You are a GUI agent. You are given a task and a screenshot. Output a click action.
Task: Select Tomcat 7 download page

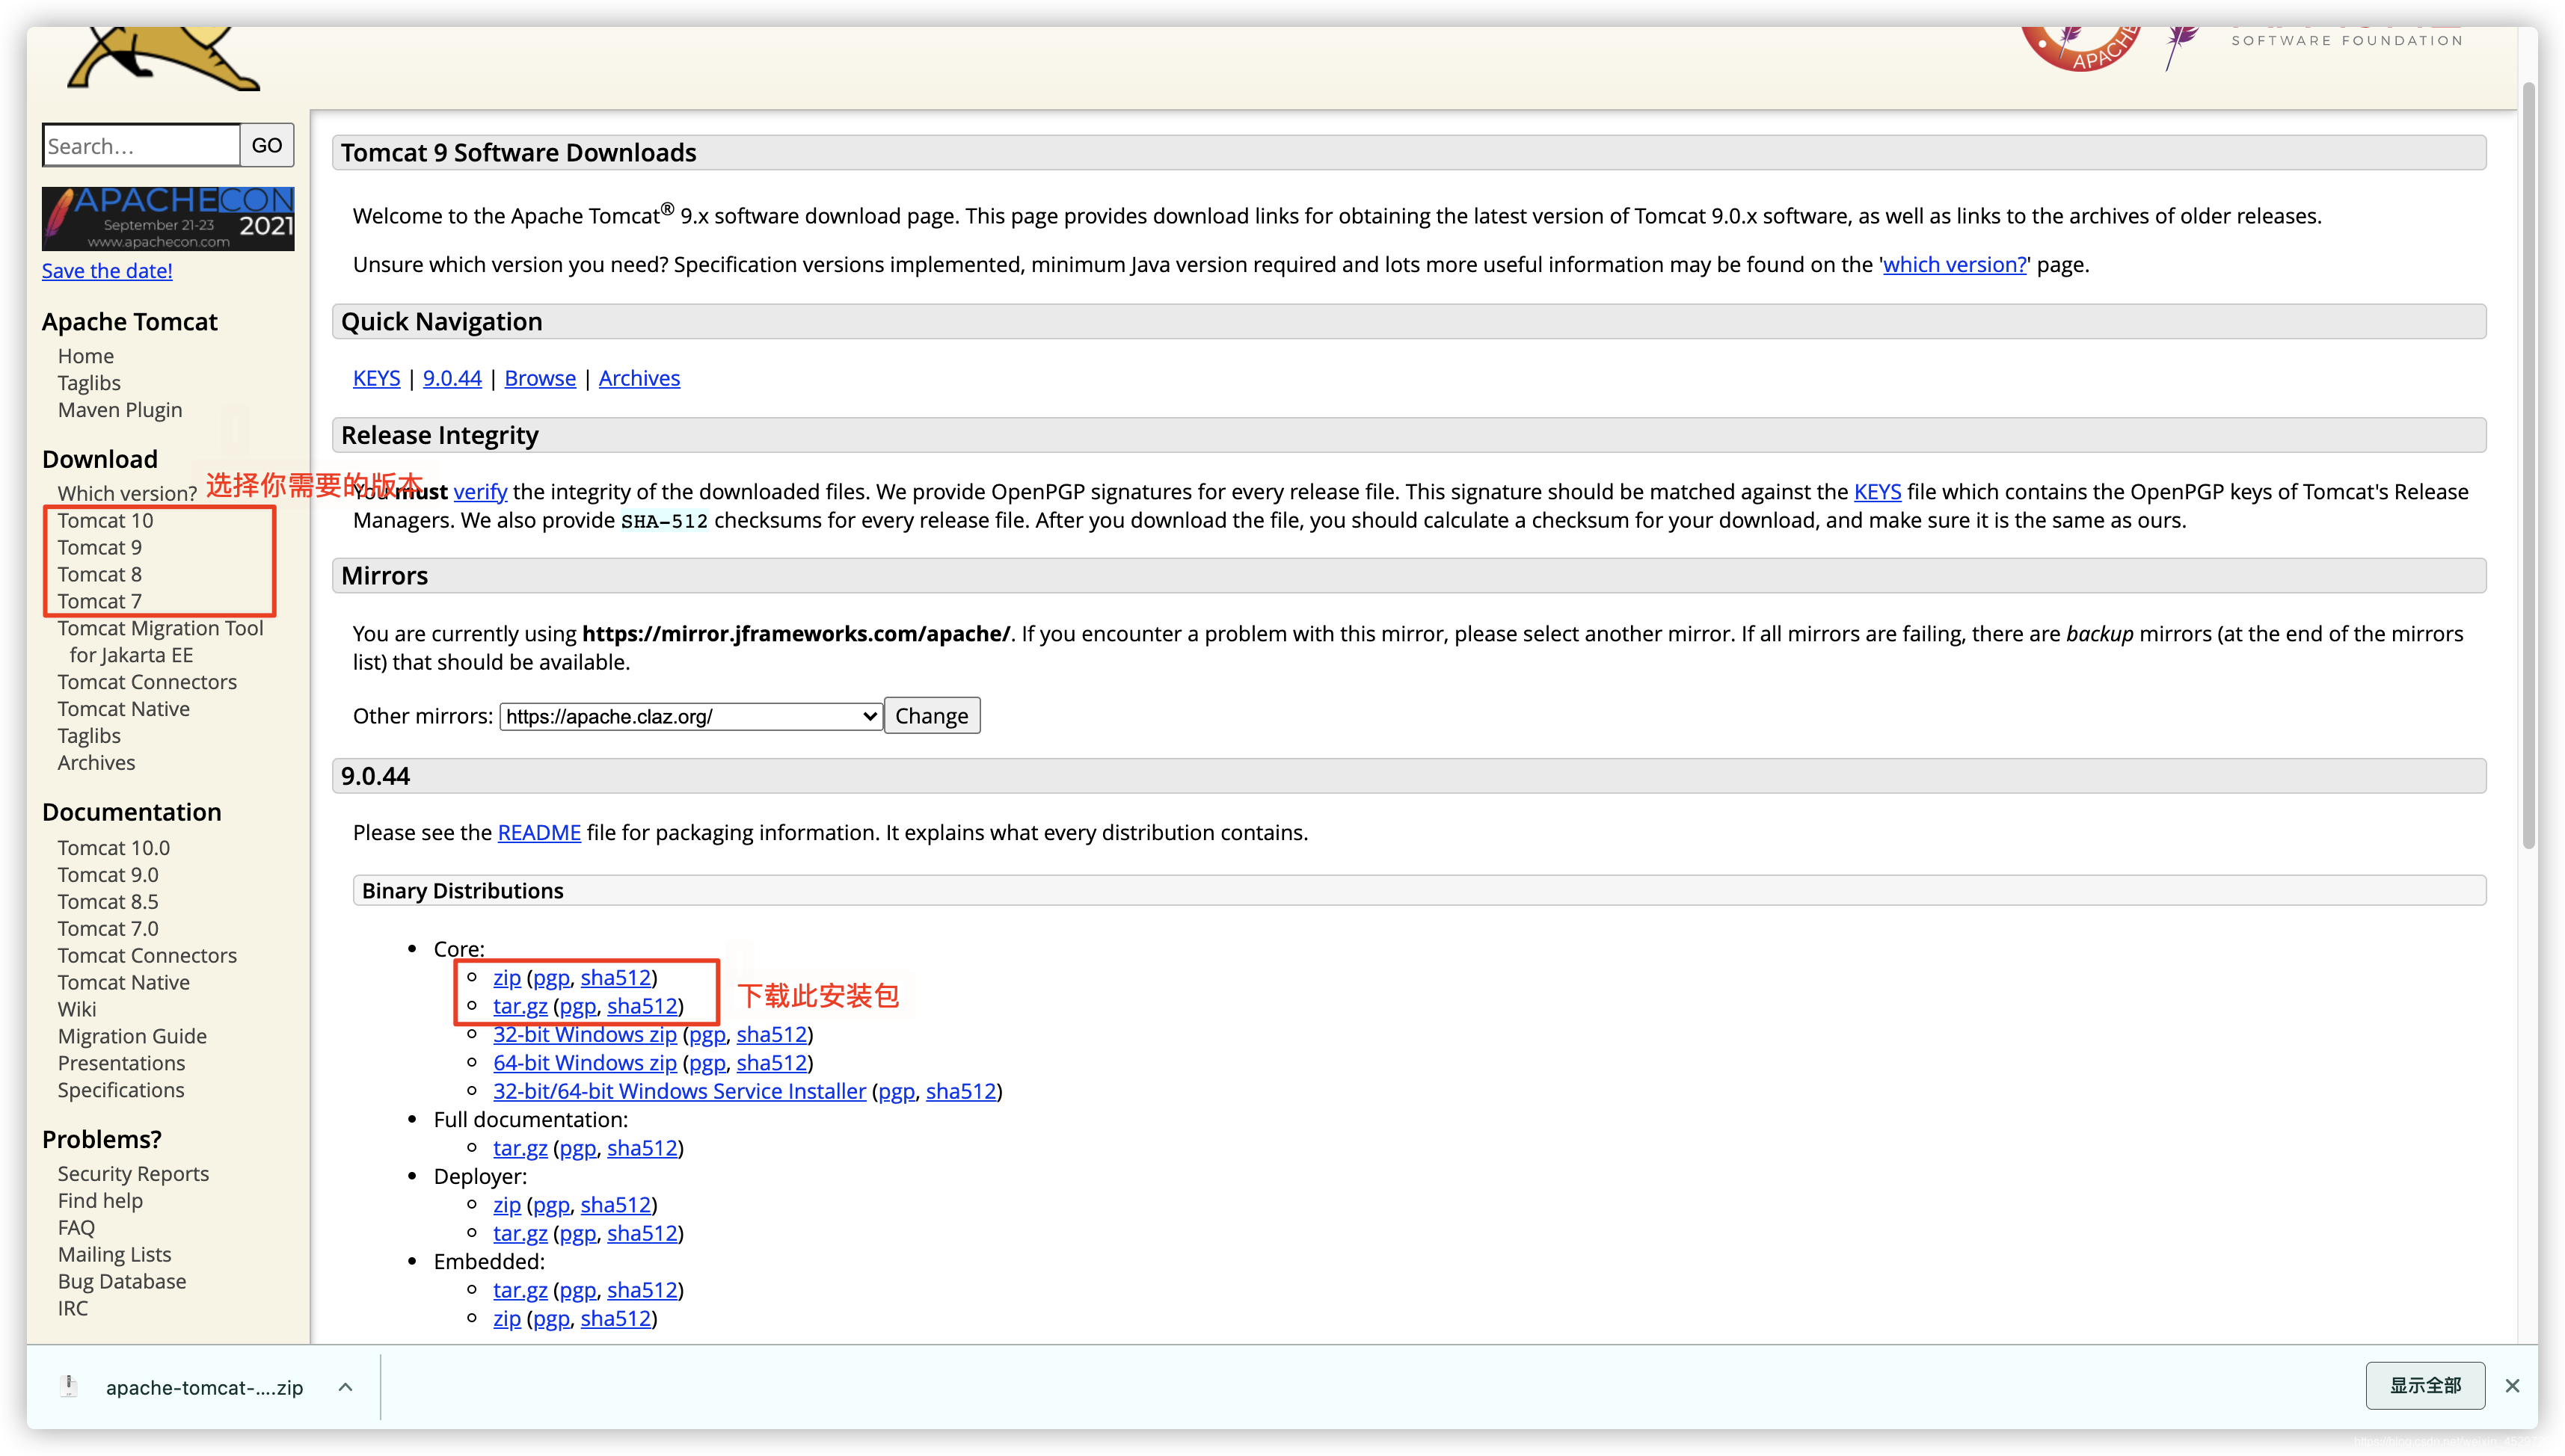[x=100, y=601]
